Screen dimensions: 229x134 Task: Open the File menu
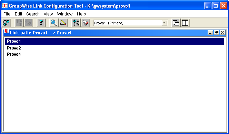coord(7,14)
